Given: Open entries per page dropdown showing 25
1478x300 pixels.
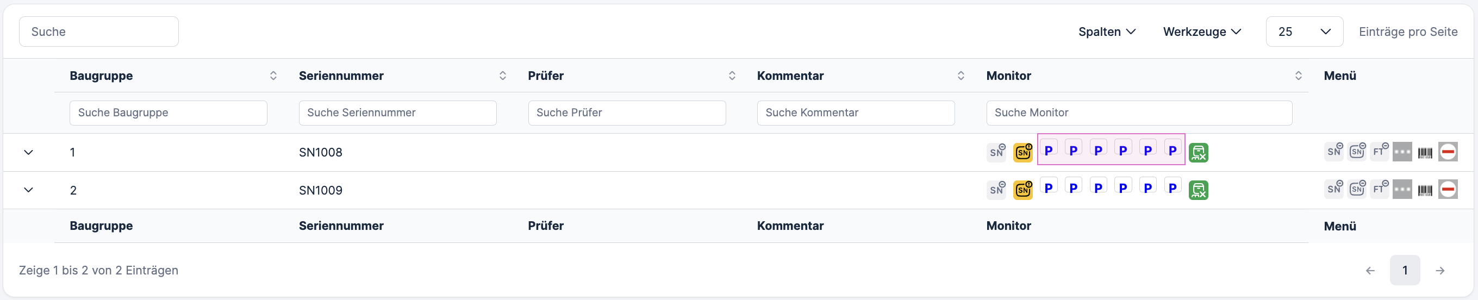Looking at the screenshot, I should click(x=1304, y=32).
